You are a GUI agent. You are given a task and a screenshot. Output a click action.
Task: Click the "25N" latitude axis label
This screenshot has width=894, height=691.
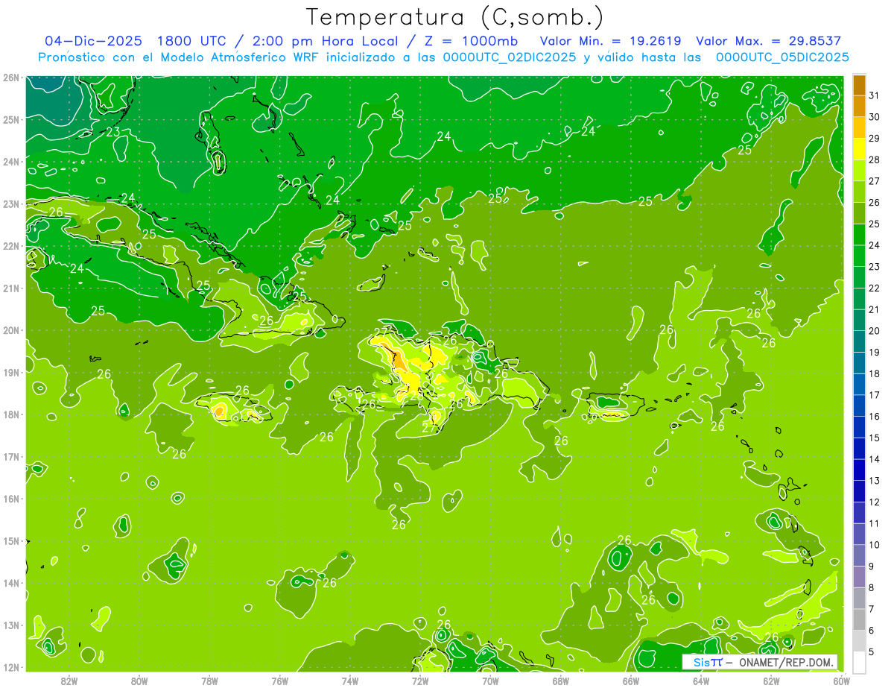pos(10,119)
